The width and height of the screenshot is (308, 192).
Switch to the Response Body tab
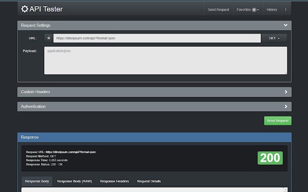click(x=37, y=181)
